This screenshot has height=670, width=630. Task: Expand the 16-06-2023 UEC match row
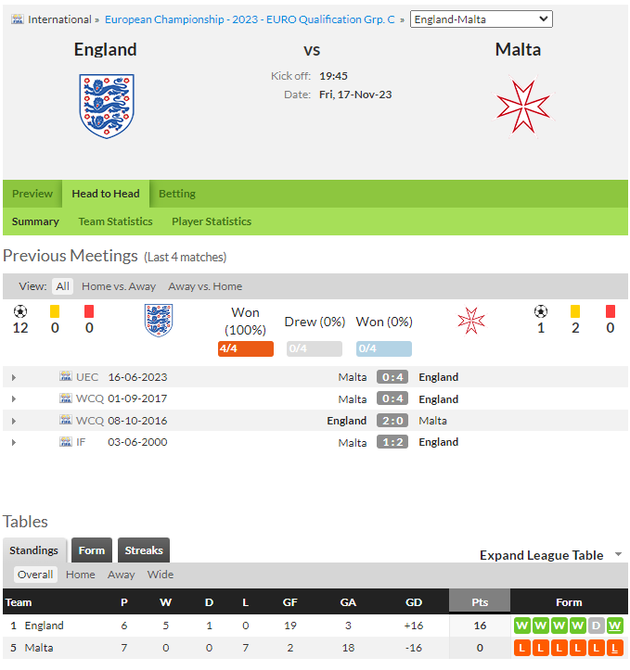click(x=14, y=377)
